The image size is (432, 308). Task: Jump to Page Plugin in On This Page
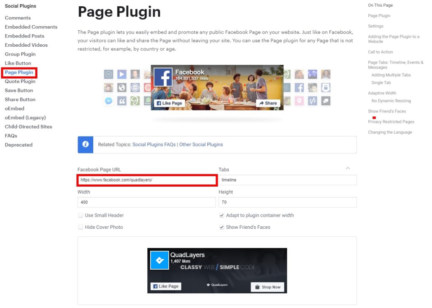(x=379, y=16)
